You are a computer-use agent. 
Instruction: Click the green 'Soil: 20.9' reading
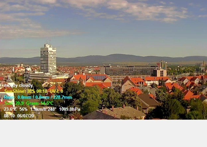[14, 103]
